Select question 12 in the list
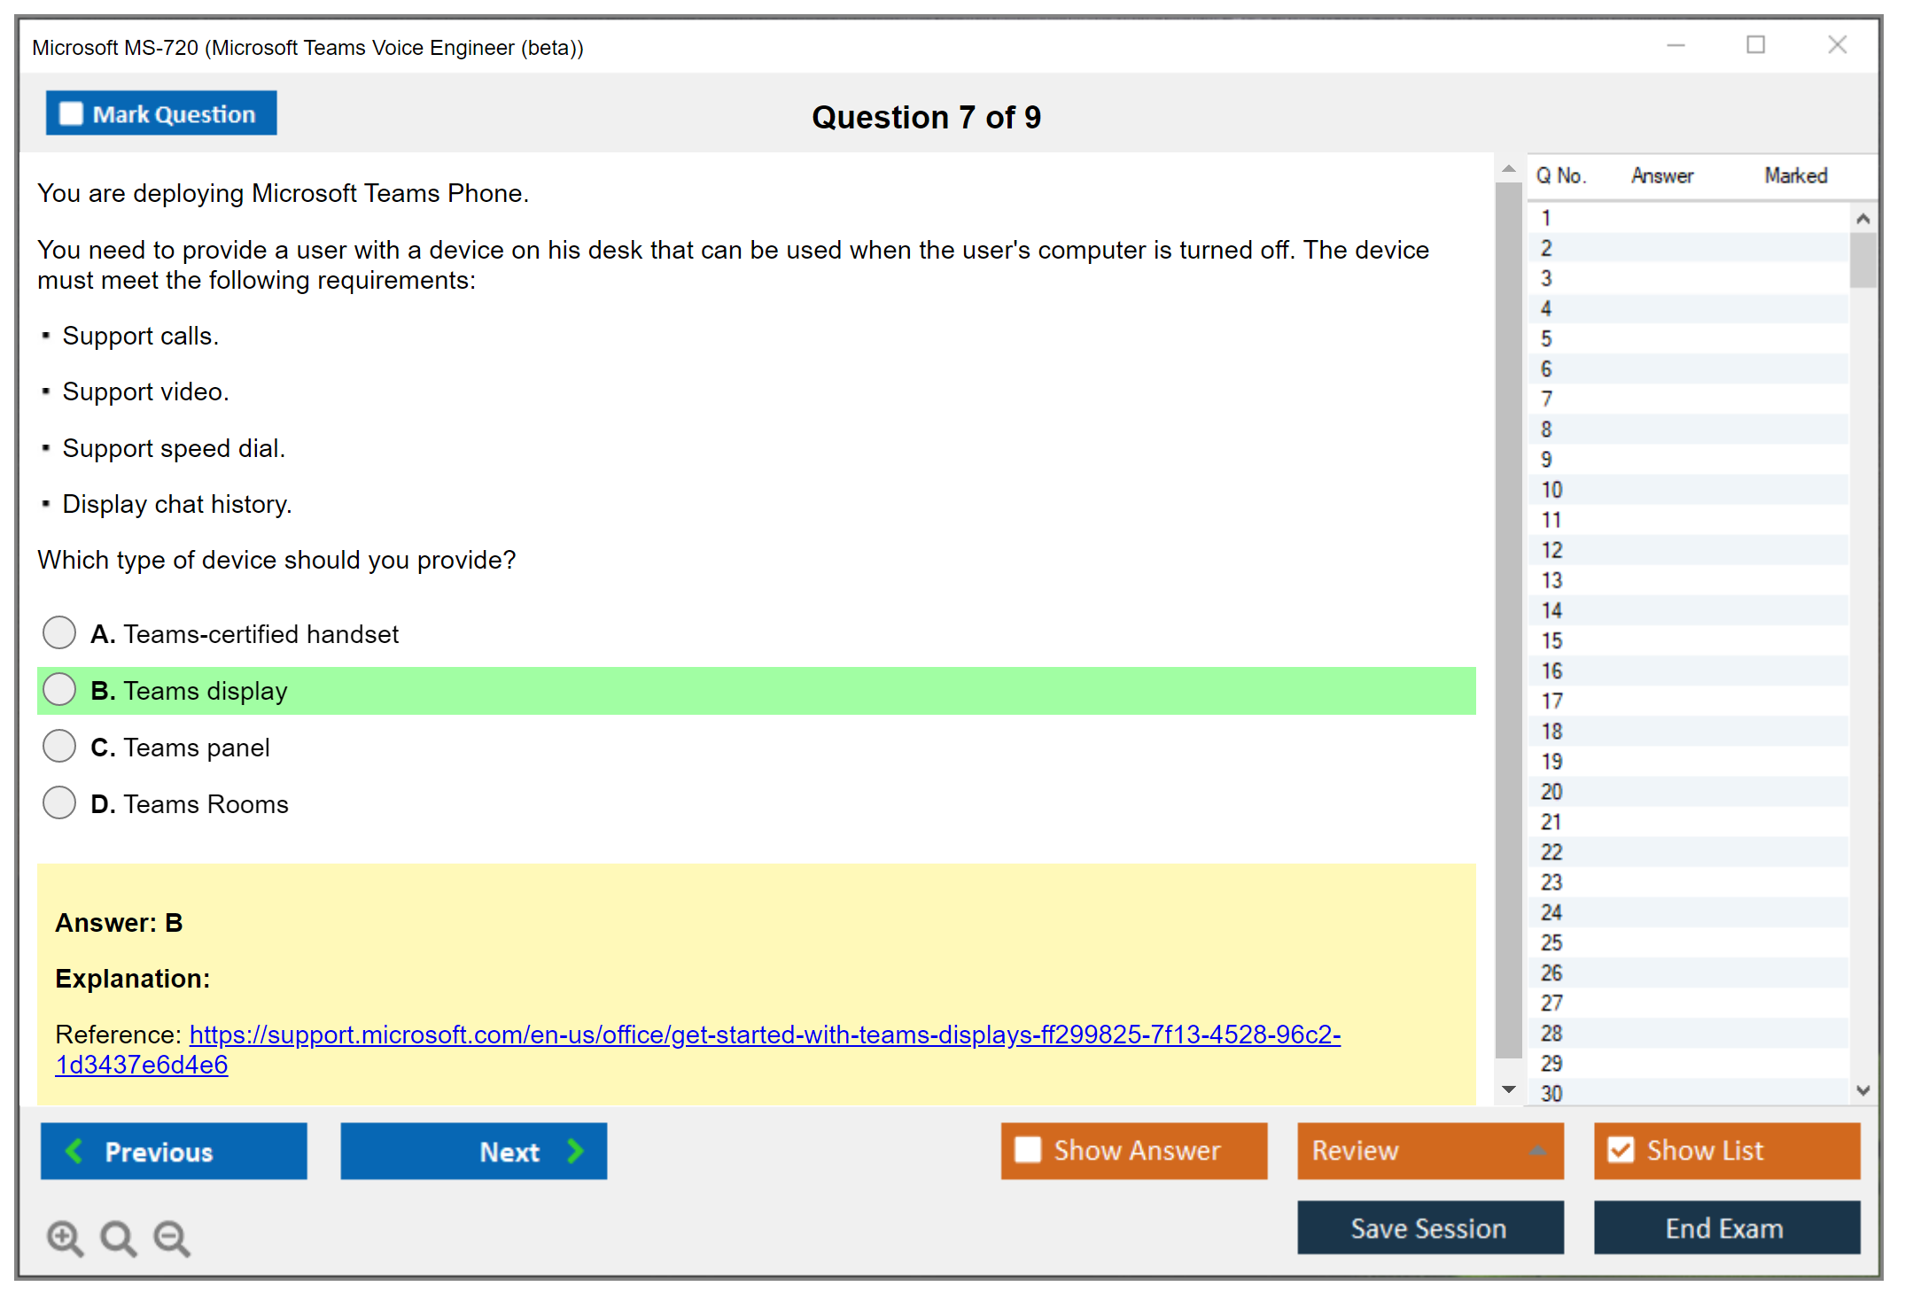The height and width of the screenshot is (1302, 1905). (1551, 550)
